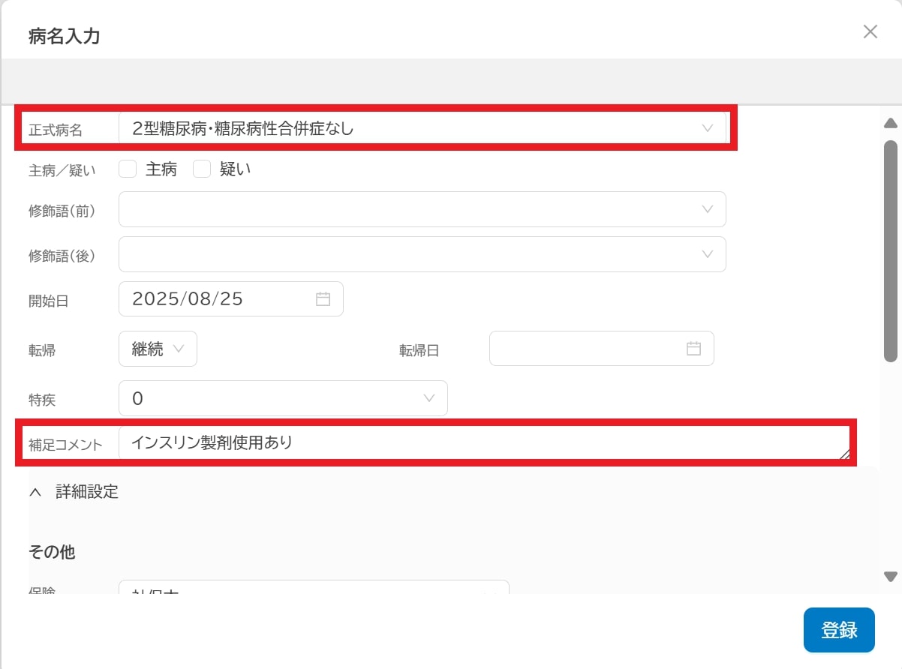Check the 疑い checkbox
Image resolution: width=902 pixels, height=669 pixels.
(202, 169)
